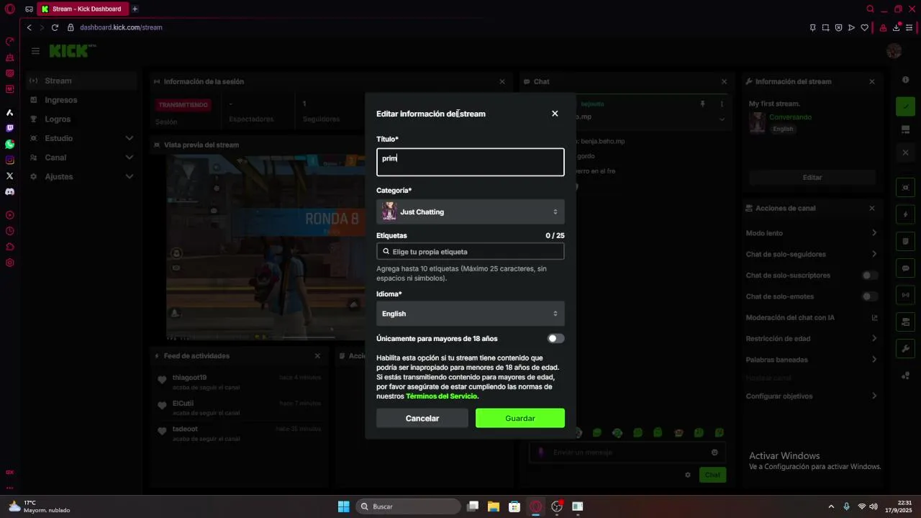Click the wrench widget icon on right bar
The image size is (921, 518).
tap(906, 349)
